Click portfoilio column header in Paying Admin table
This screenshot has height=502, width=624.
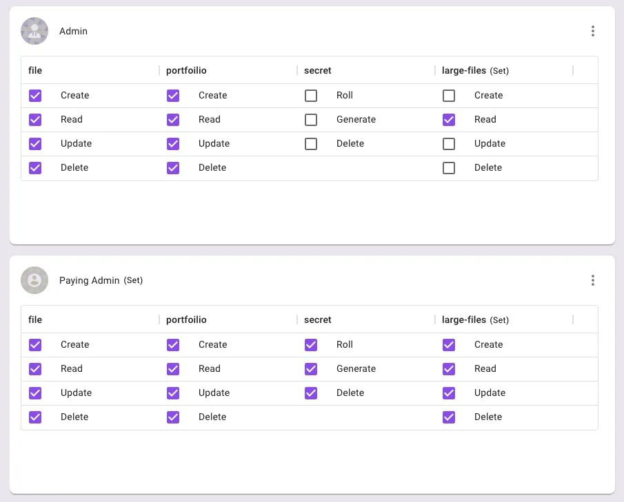click(186, 320)
